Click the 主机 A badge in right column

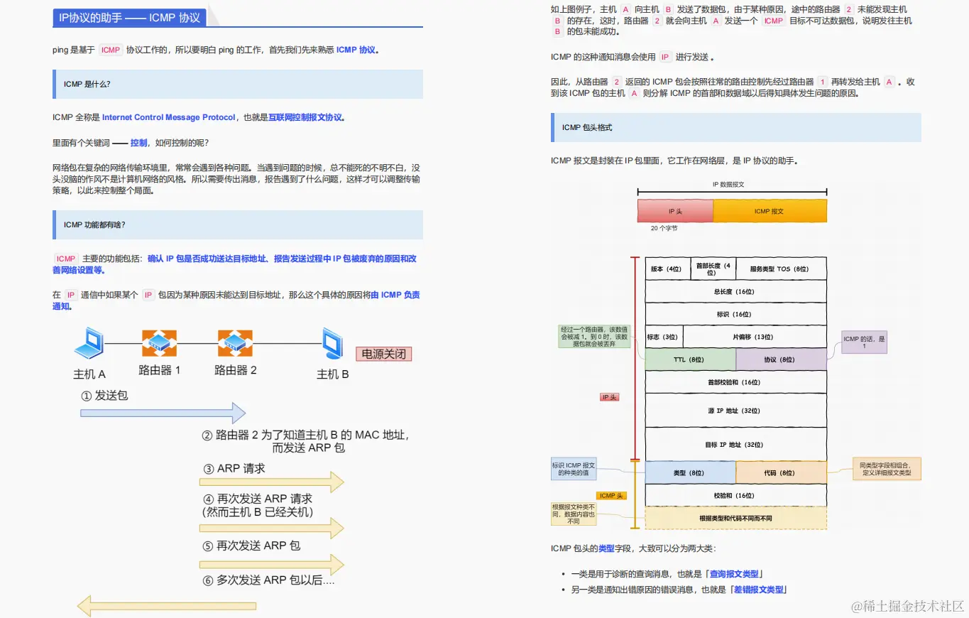click(x=625, y=9)
